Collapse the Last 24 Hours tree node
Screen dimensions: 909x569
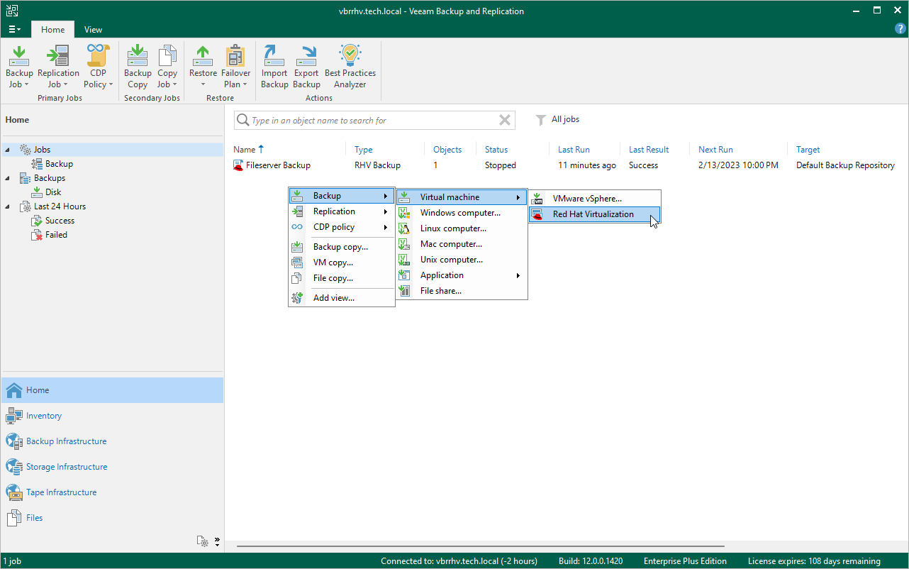coord(9,206)
